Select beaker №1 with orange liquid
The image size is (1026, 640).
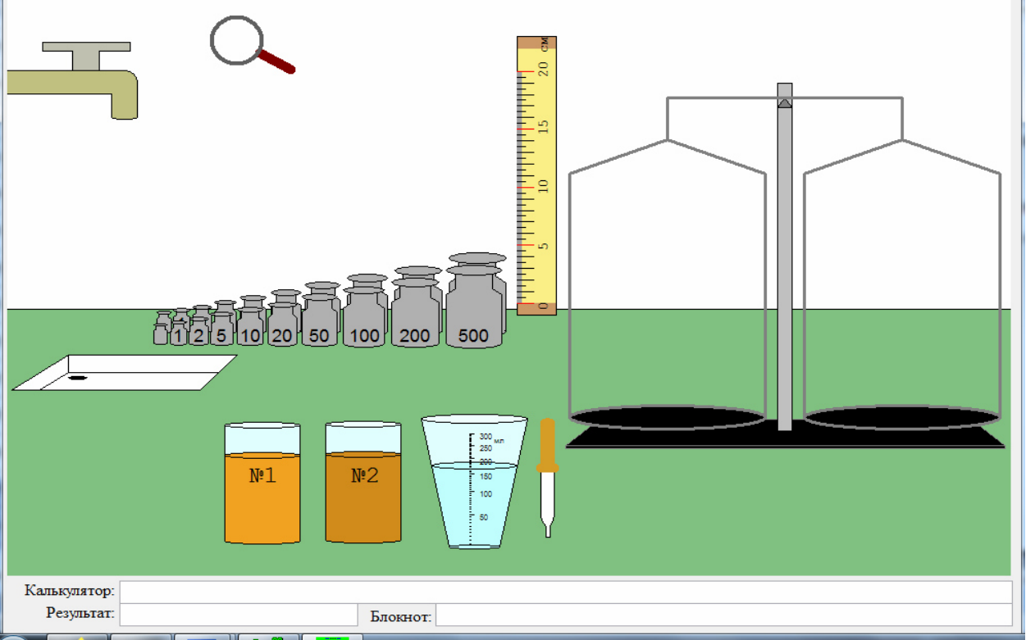[262, 483]
